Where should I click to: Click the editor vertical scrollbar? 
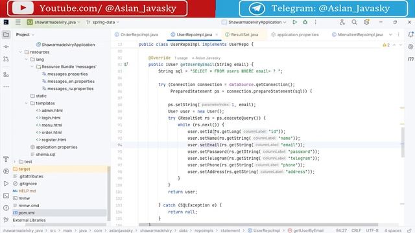pos(403,142)
